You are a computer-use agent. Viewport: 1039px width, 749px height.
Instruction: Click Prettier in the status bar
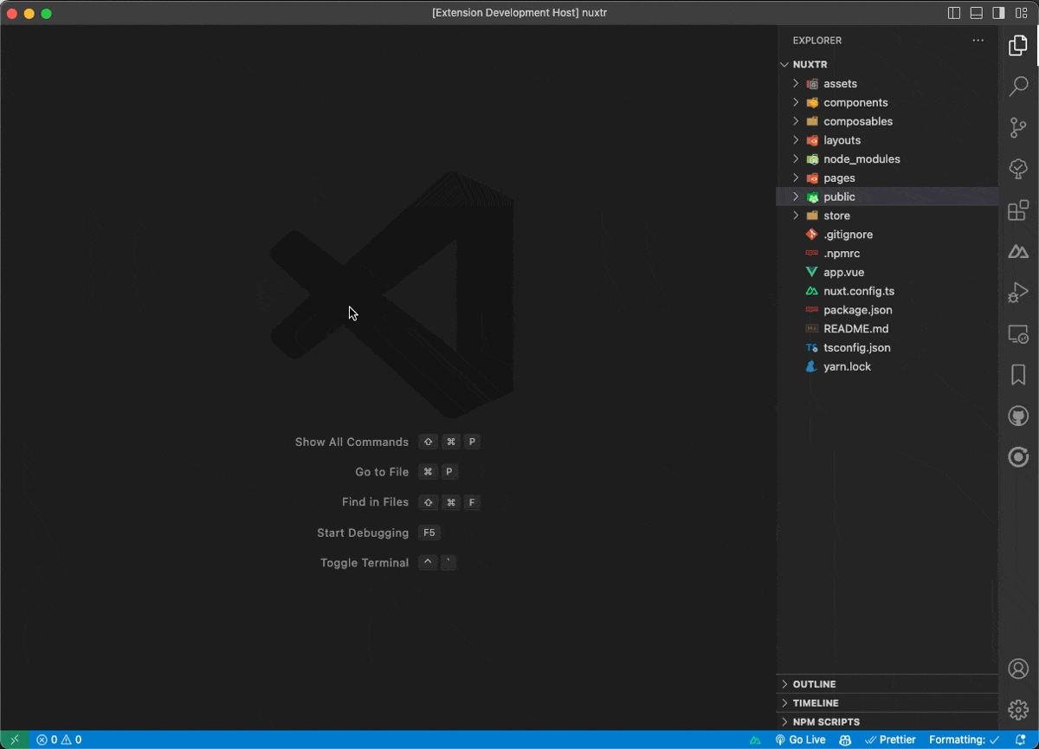[890, 740]
